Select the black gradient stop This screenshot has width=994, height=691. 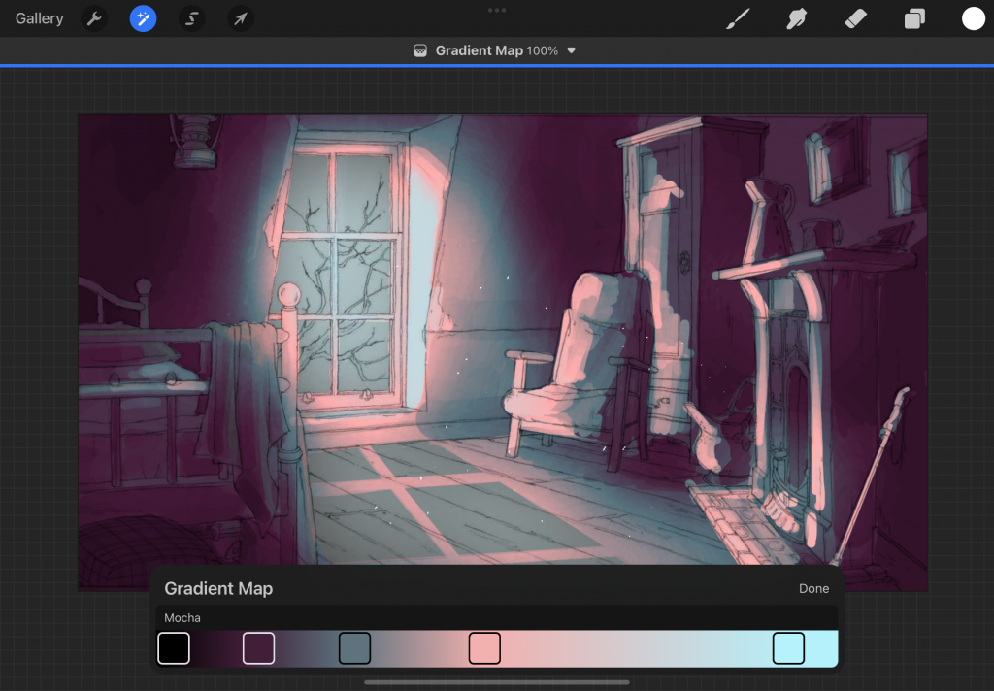[174, 648]
